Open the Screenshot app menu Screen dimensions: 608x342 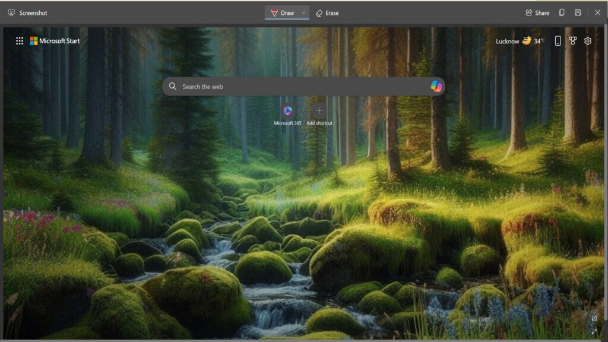pos(12,12)
